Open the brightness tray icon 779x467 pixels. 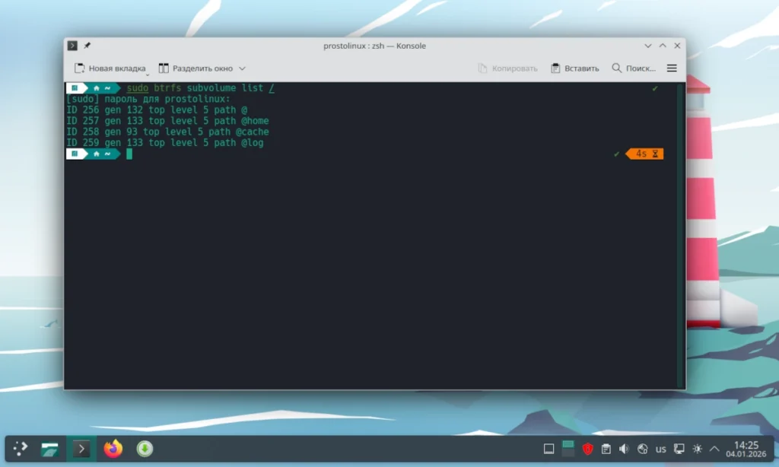tap(697, 449)
